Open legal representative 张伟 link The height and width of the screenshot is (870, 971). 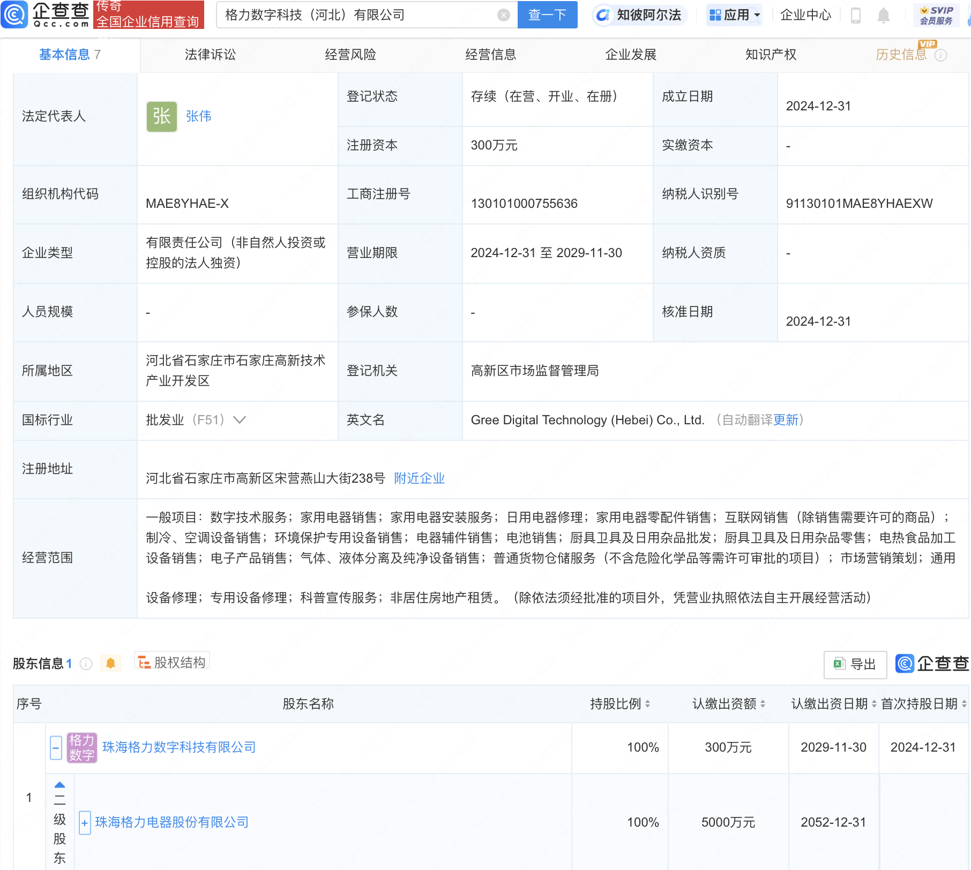pos(198,116)
